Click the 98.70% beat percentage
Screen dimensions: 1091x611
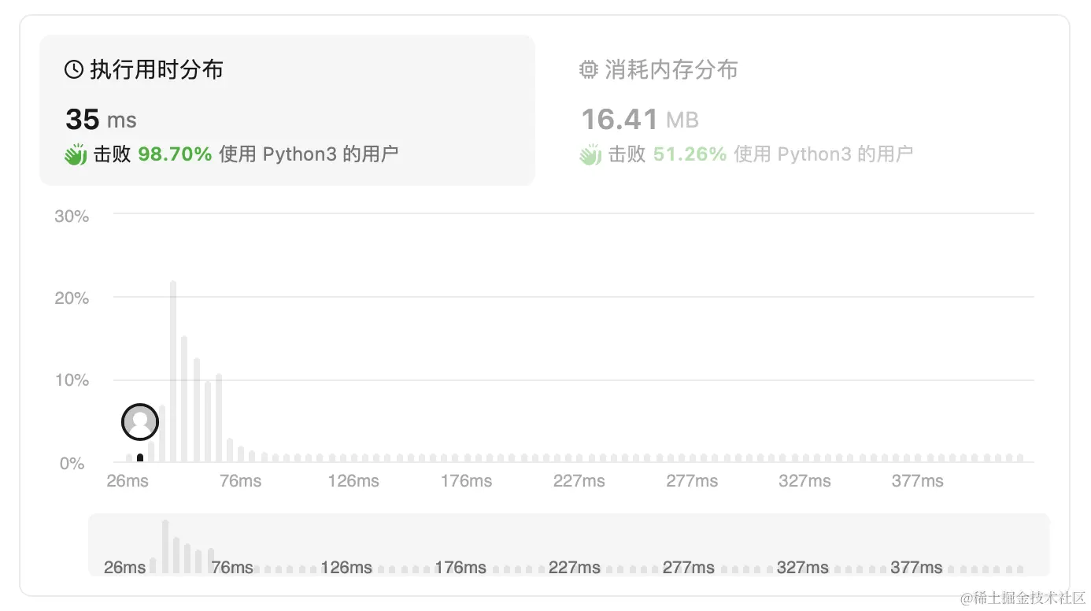tap(175, 154)
